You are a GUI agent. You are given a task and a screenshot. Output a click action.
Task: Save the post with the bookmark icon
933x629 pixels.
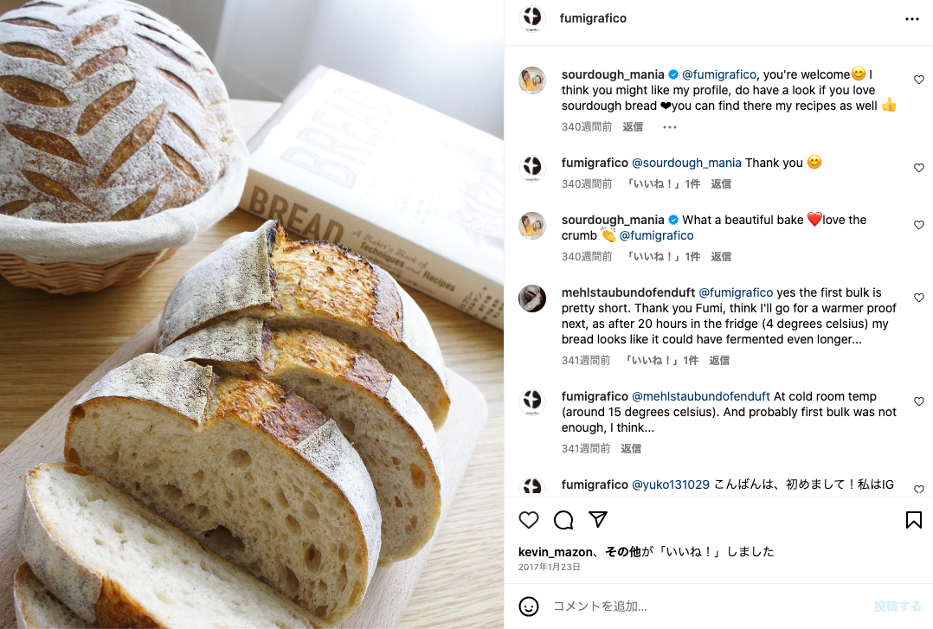click(913, 520)
